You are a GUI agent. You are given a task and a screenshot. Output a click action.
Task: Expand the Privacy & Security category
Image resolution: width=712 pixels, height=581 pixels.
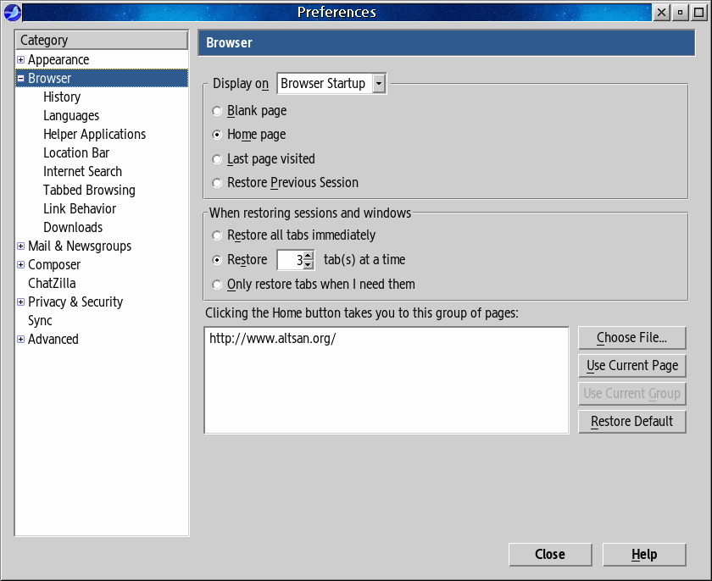pos(21,302)
